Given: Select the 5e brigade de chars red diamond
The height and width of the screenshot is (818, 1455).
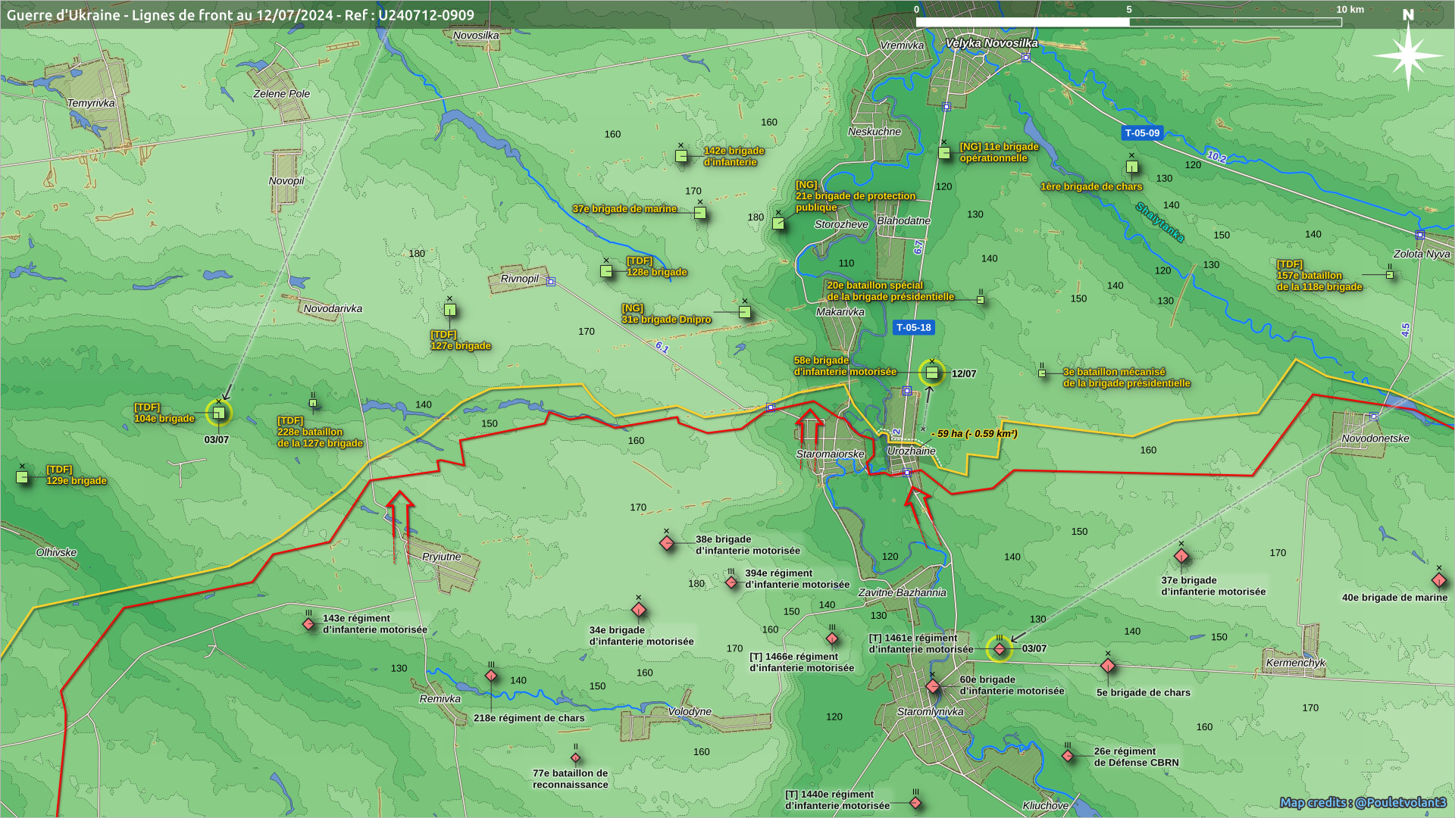Looking at the screenshot, I should pyautogui.click(x=1108, y=666).
